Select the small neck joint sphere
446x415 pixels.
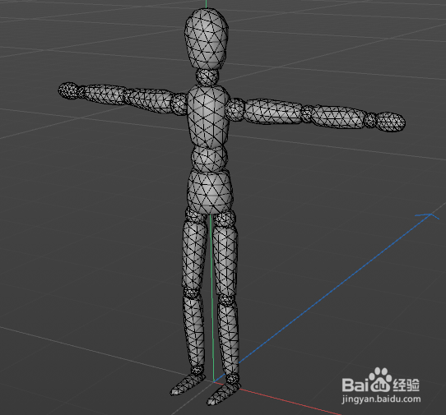click(207, 77)
